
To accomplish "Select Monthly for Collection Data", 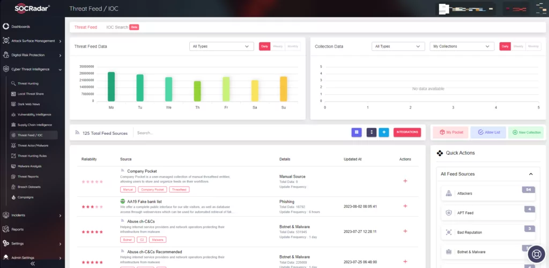I will pos(533,47).
